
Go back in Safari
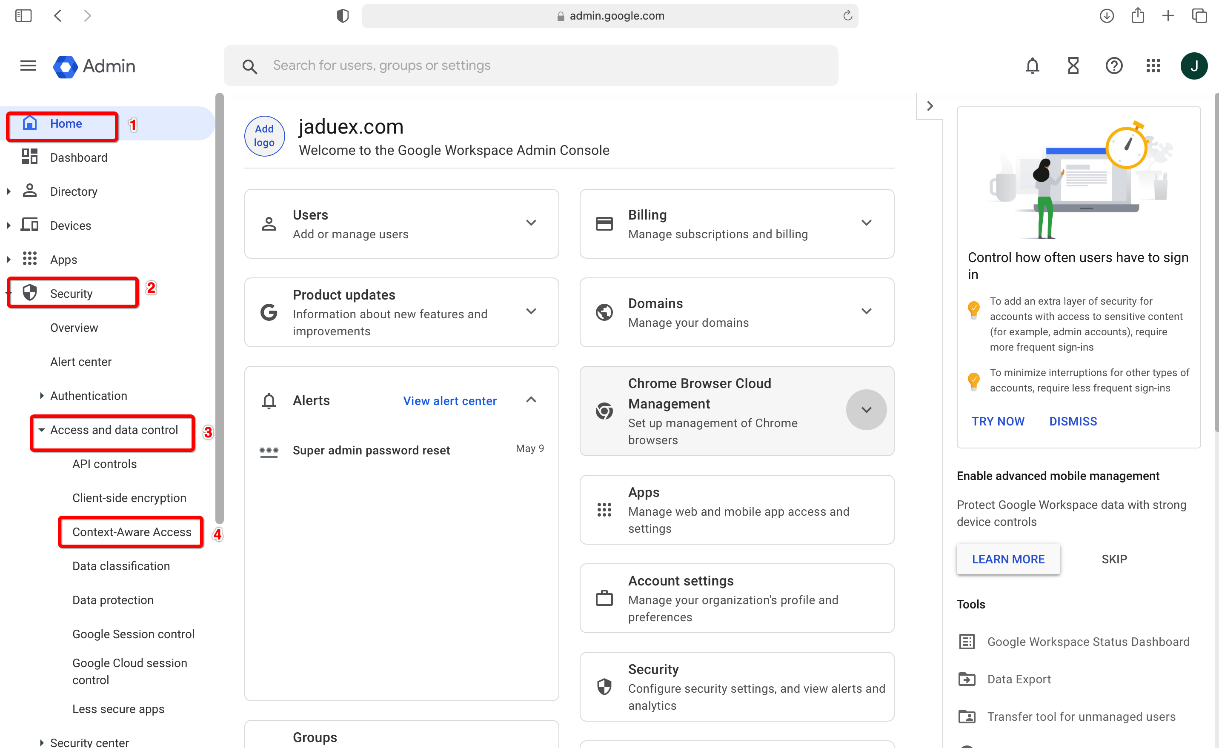tap(57, 16)
